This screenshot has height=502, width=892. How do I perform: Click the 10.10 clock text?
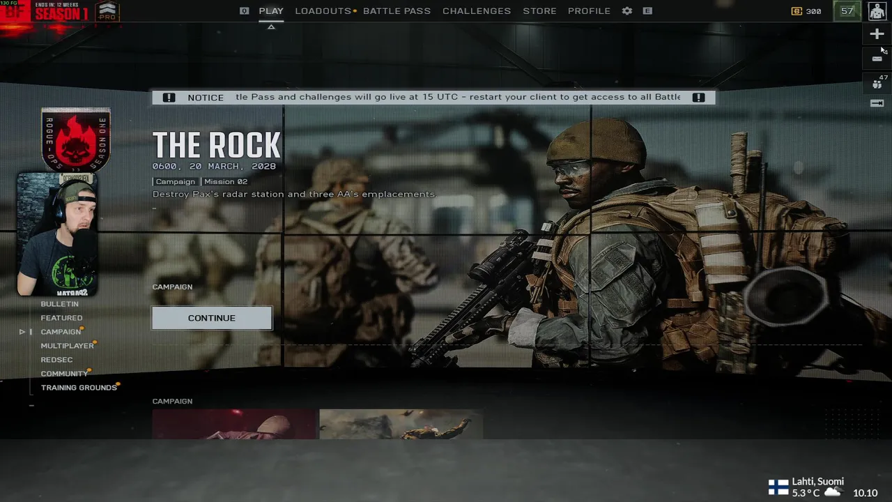865,493
